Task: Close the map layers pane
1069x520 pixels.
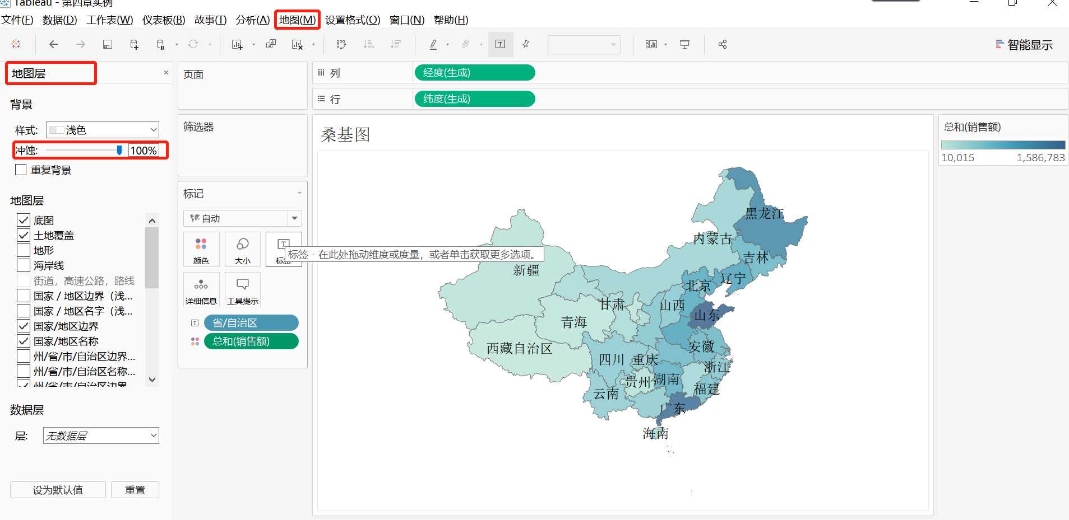Action: click(166, 73)
